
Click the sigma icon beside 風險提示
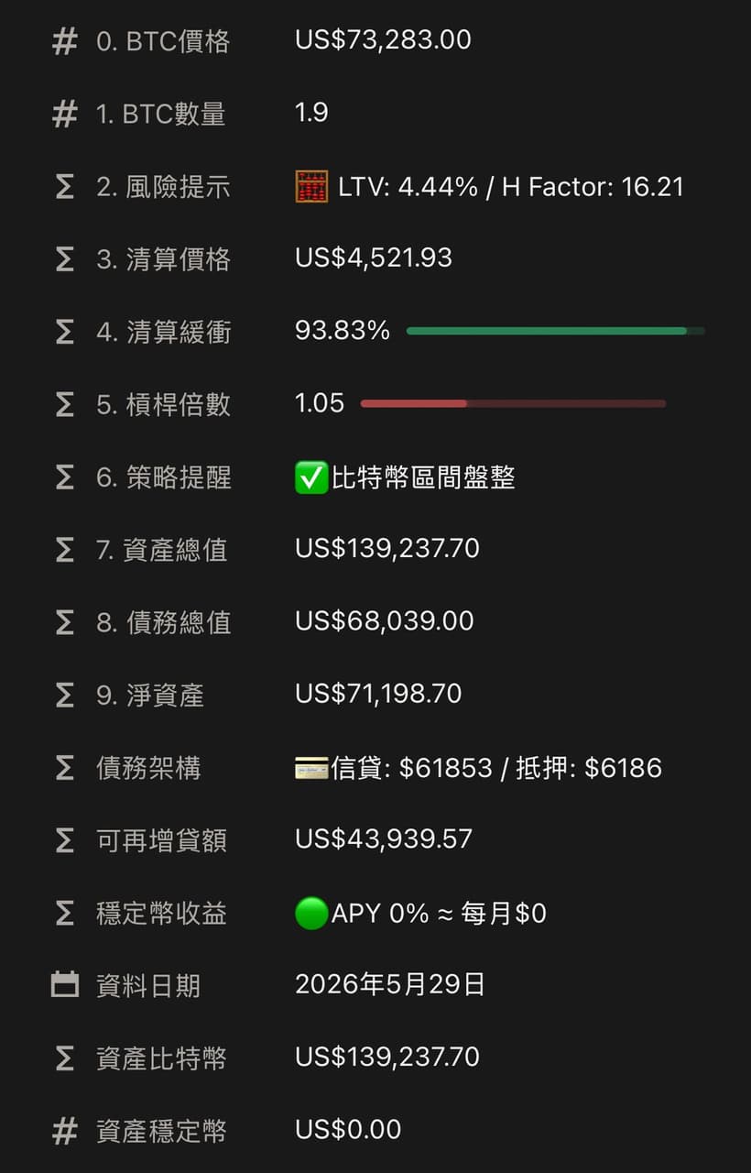65,187
